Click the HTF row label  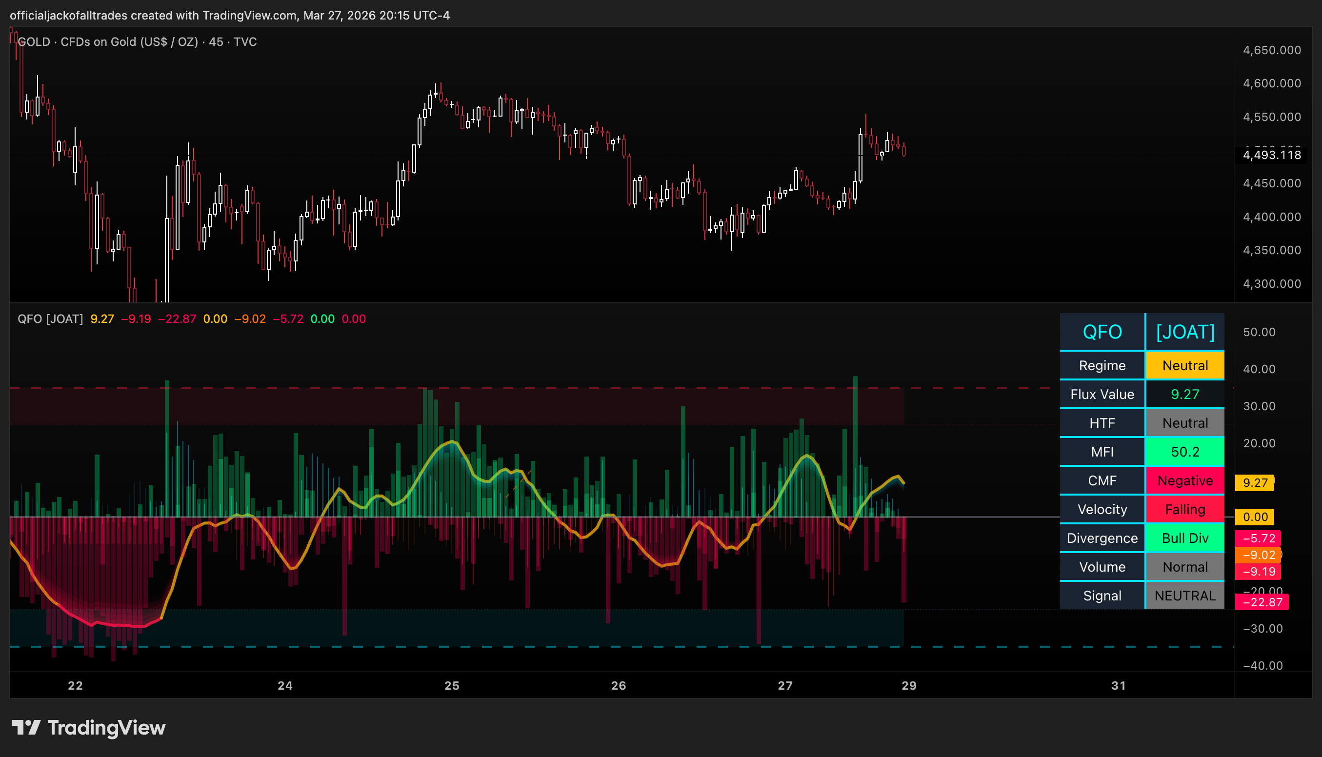pos(1102,423)
